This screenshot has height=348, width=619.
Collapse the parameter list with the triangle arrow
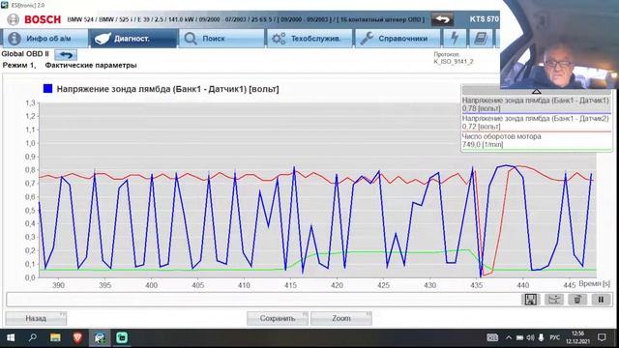point(537,91)
